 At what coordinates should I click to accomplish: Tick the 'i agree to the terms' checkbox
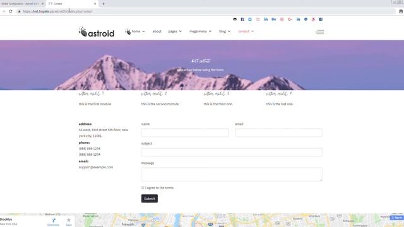[143, 188]
